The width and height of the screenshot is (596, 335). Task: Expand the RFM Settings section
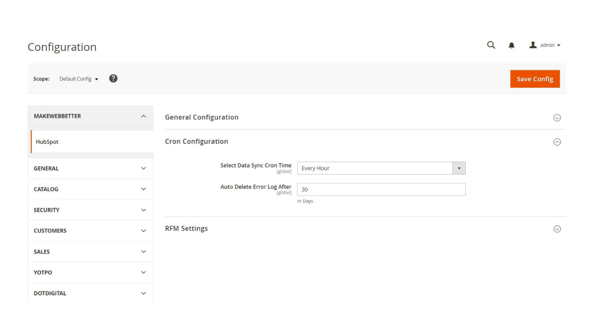557,229
